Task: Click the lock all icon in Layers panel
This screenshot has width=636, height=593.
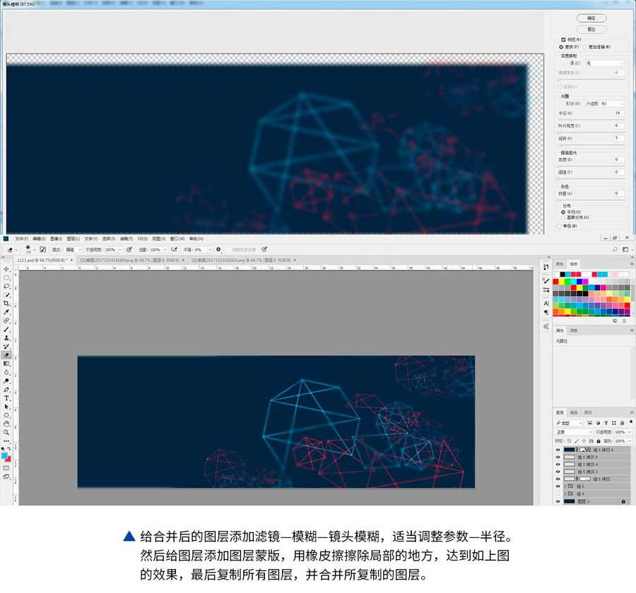Action: (x=599, y=441)
